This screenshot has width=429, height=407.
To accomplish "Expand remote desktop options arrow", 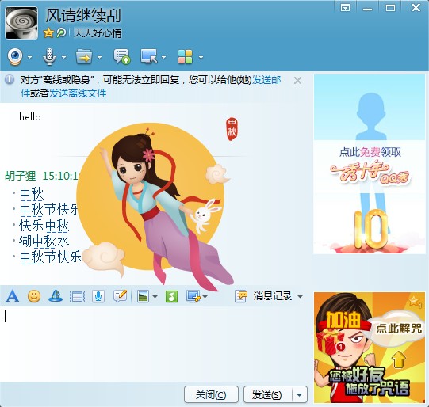I will coord(163,57).
